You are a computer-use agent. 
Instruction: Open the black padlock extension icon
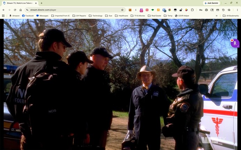click(181, 10)
